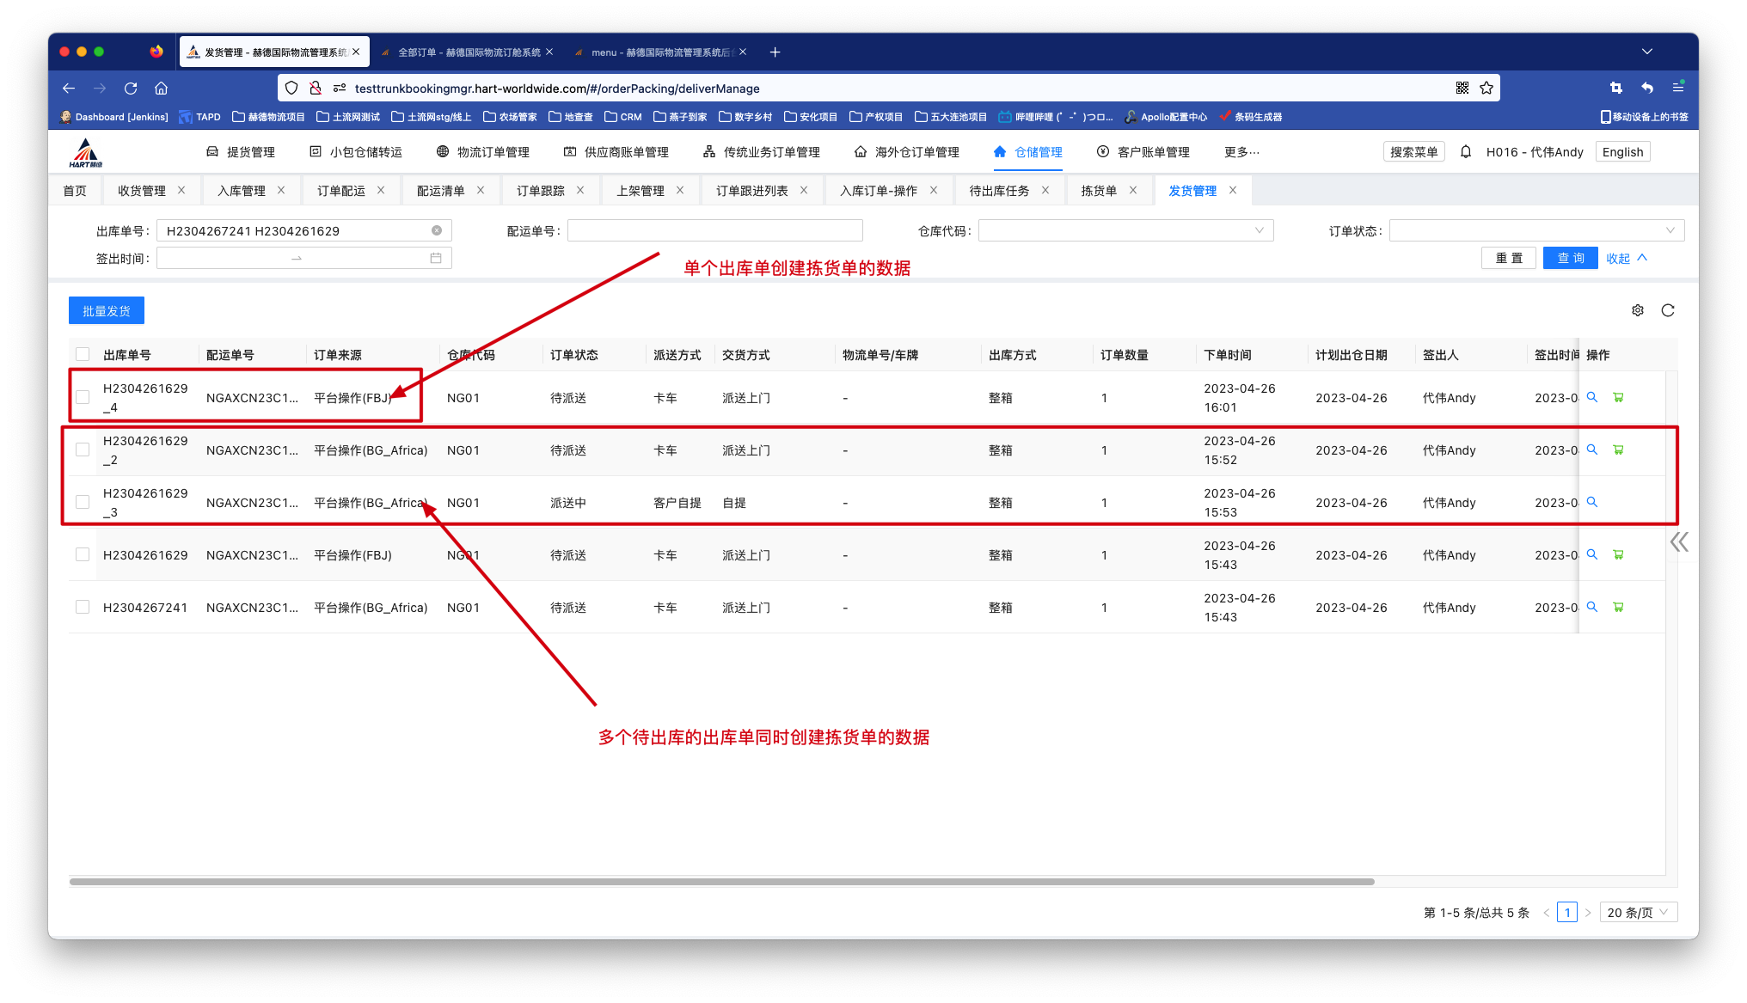Screen dimensions: 1747x1003
Task: Click the table refresh icon
Action: pyautogui.click(x=1668, y=310)
